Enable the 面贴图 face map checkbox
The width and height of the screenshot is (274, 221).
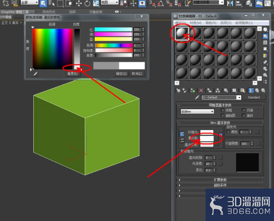click(222, 116)
